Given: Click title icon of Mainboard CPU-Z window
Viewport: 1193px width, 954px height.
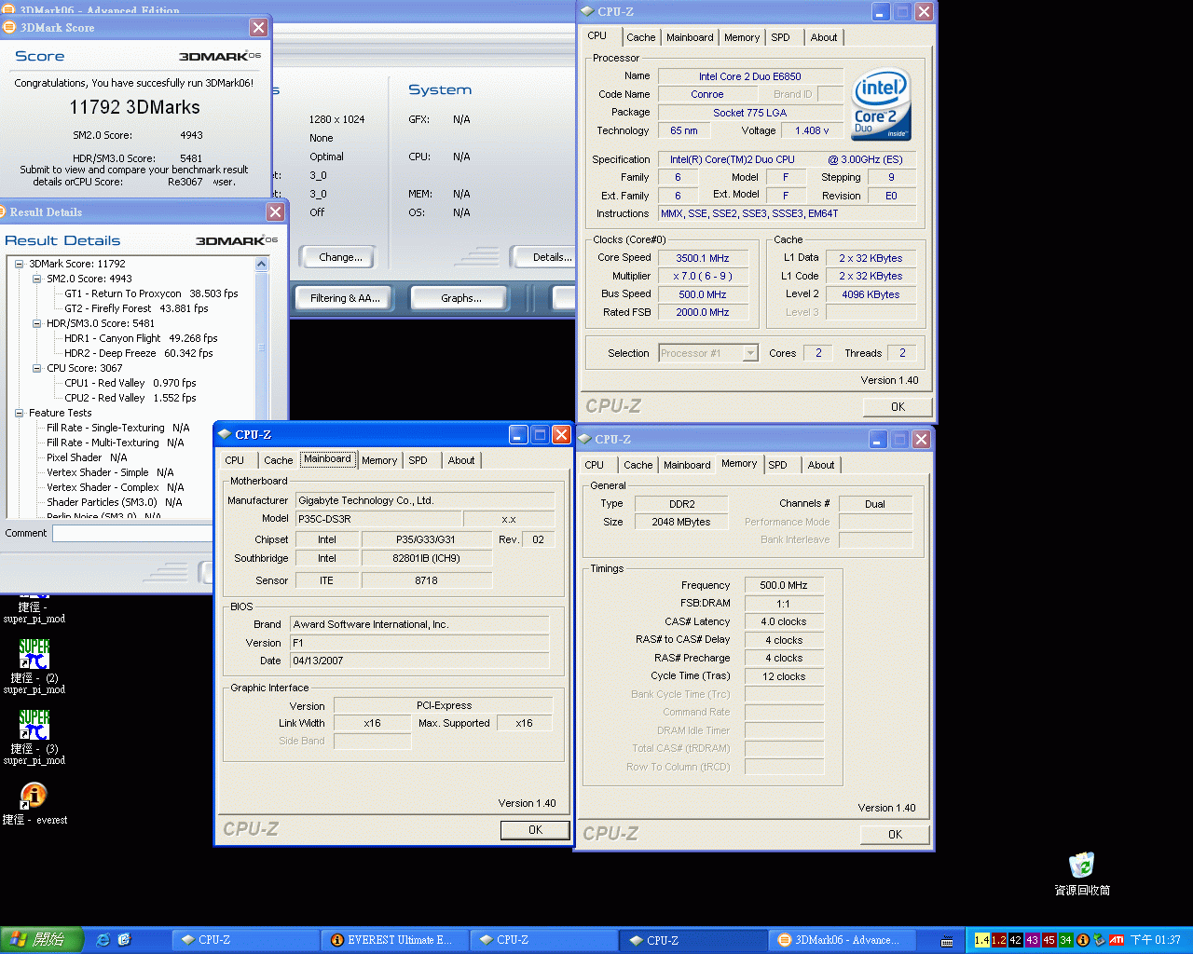Looking at the screenshot, I should click(x=225, y=434).
